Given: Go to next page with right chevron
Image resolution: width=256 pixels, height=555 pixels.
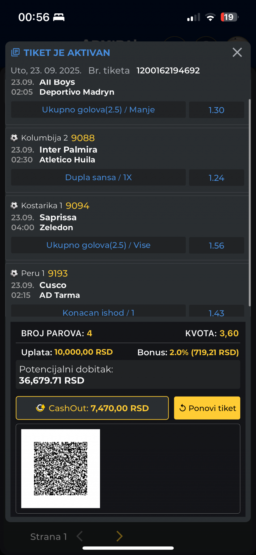Looking at the screenshot, I should coord(119,536).
